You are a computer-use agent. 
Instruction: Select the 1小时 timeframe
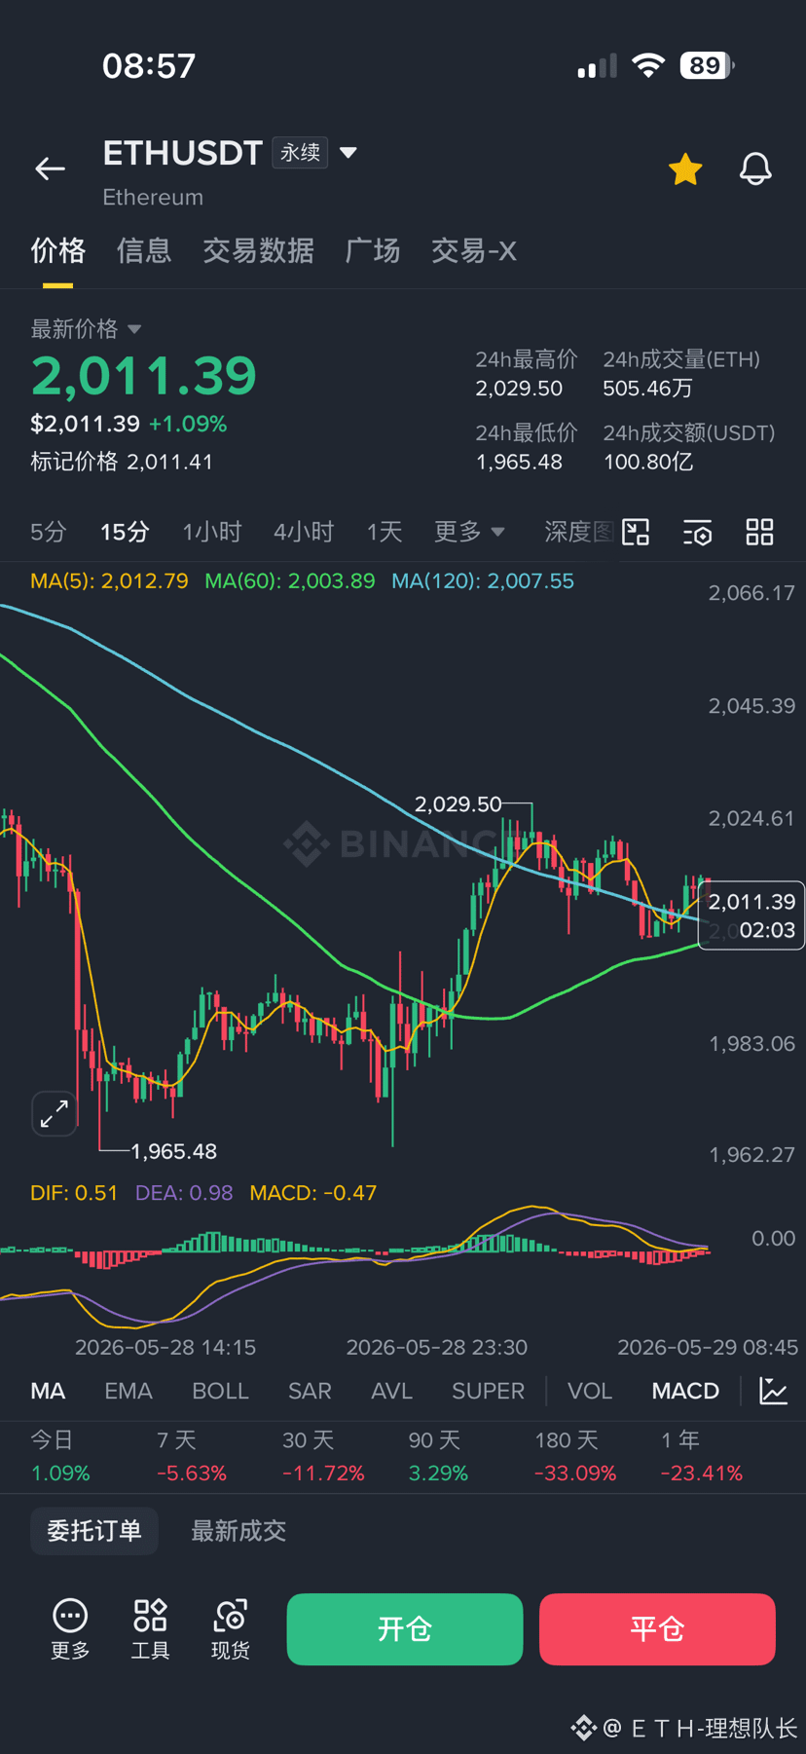(x=211, y=532)
